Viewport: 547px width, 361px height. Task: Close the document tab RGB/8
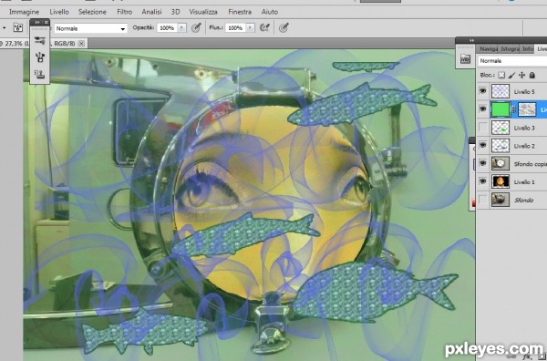(x=81, y=44)
